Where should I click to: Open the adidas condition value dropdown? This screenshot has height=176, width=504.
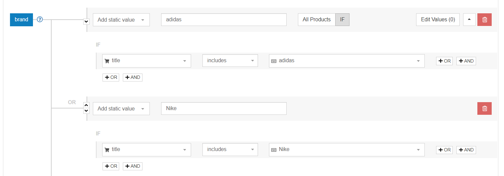pyautogui.click(x=347, y=61)
